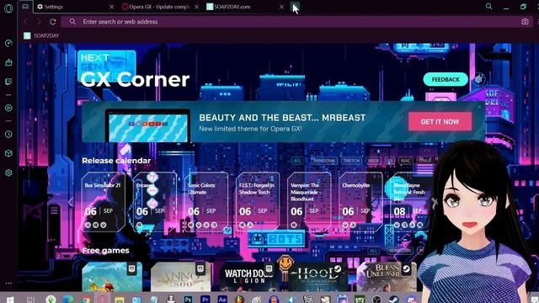Open the Windows Start menu

[x=10, y=300]
